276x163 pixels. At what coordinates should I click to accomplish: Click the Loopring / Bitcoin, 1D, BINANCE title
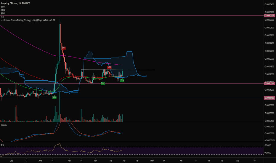pyautogui.click(x=15, y=3)
